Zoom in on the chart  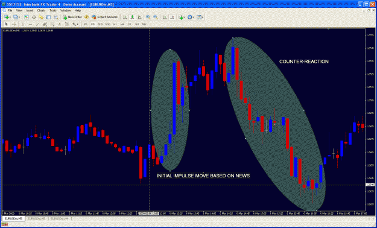pos(148,17)
